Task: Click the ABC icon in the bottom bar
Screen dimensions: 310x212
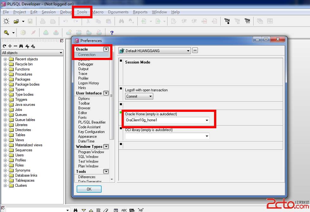Action: tap(124, 210)
